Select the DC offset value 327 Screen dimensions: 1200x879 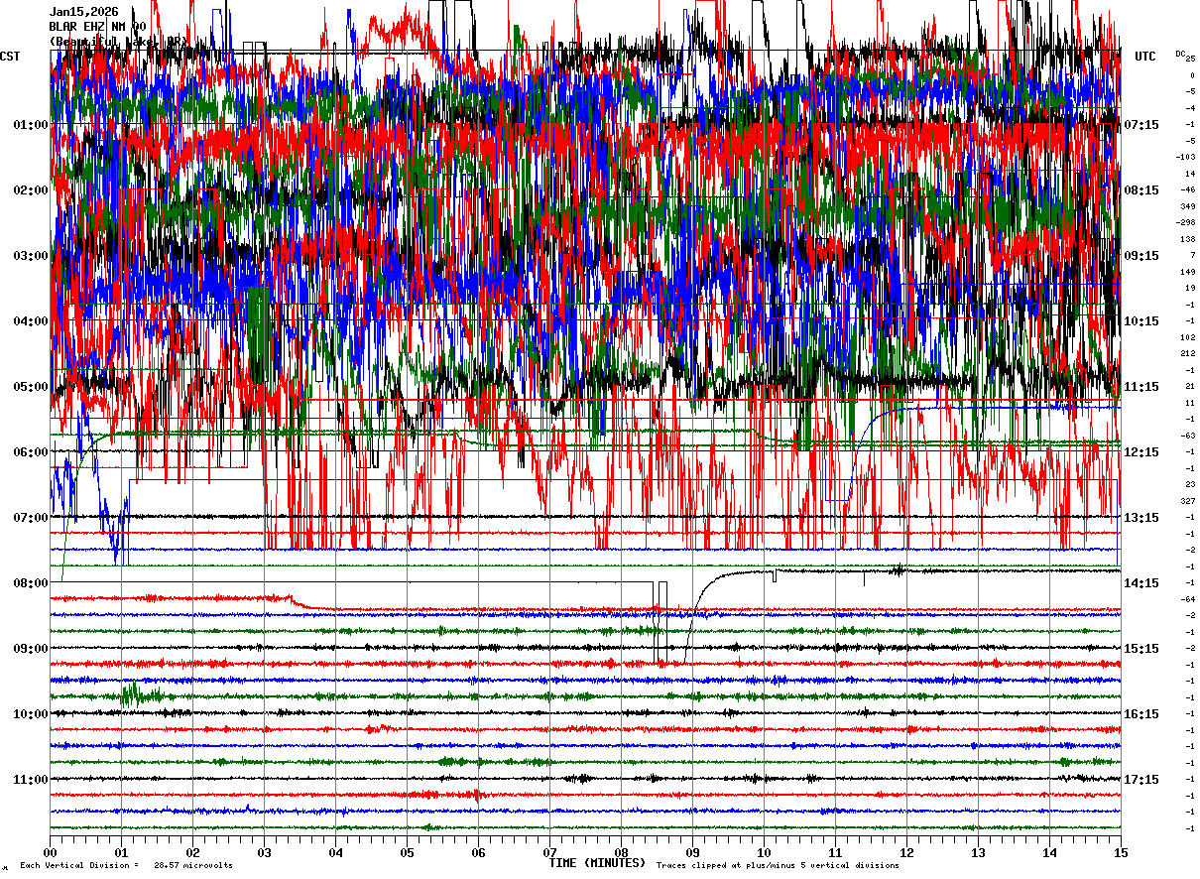tap(1187, 501)
